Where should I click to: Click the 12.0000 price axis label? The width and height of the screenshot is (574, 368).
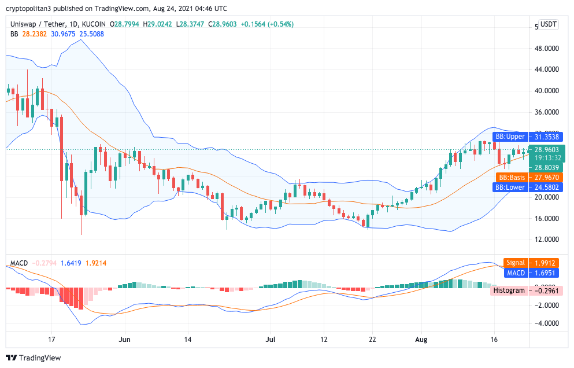pos(547,240)
